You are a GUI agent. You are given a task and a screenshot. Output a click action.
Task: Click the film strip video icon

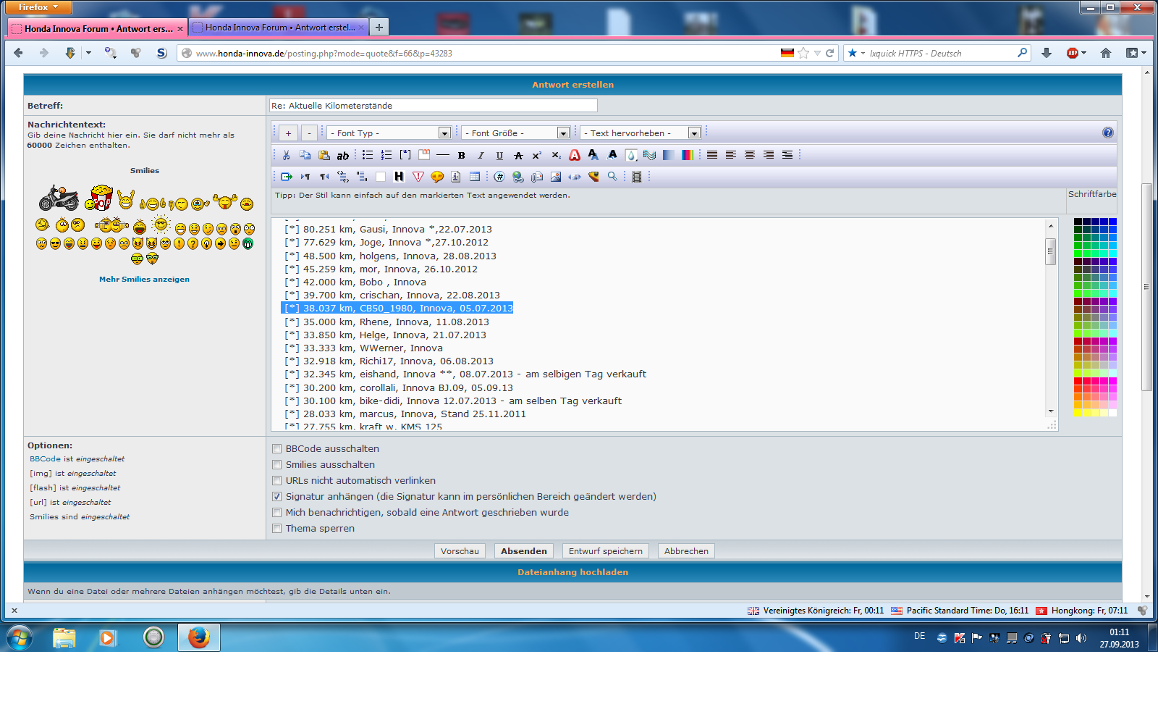pos(637,177)
